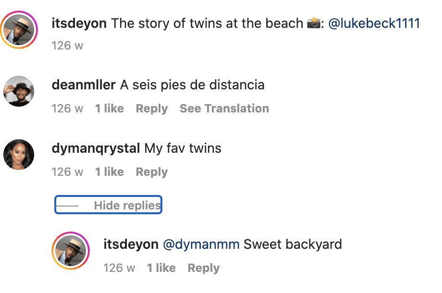View deanmller's profile avatar
Screen dimensions: 442x293
coord(18,91)
